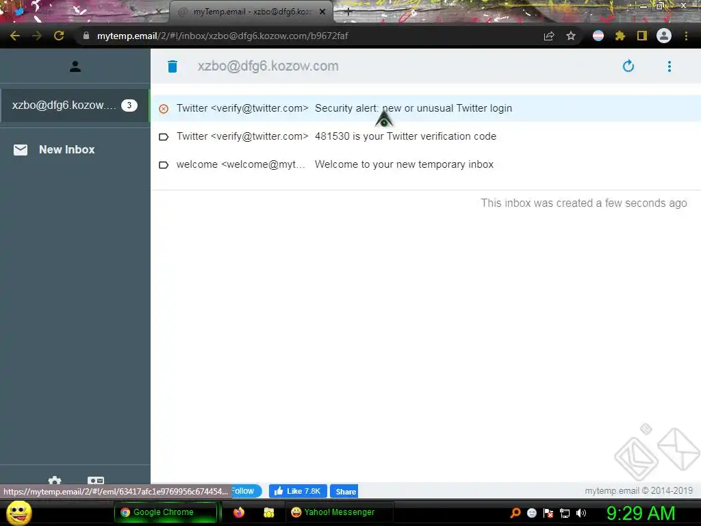
Task: Launch Firefox from the taskbar
Action: click(x=239, y=512)
